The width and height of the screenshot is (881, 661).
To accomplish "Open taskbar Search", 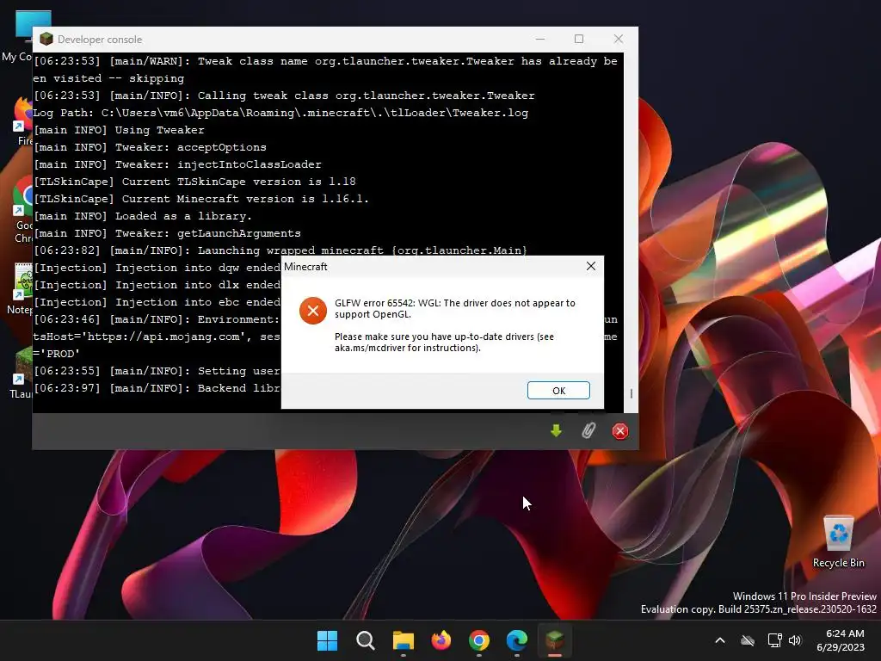I will click(x=365, y=640).
